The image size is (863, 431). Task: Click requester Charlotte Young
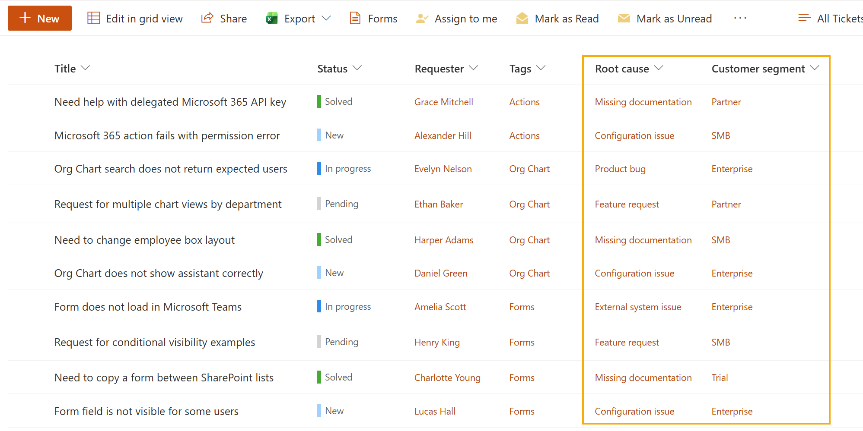pyautogui.click(x=447, y=378)
